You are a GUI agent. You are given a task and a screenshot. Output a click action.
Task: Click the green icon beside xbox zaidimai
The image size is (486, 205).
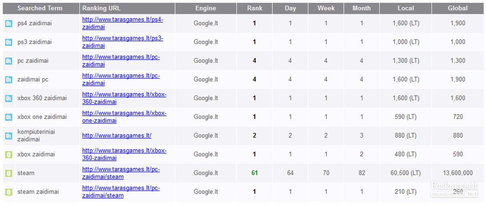8,155
